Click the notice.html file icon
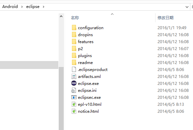 (74, 111)
